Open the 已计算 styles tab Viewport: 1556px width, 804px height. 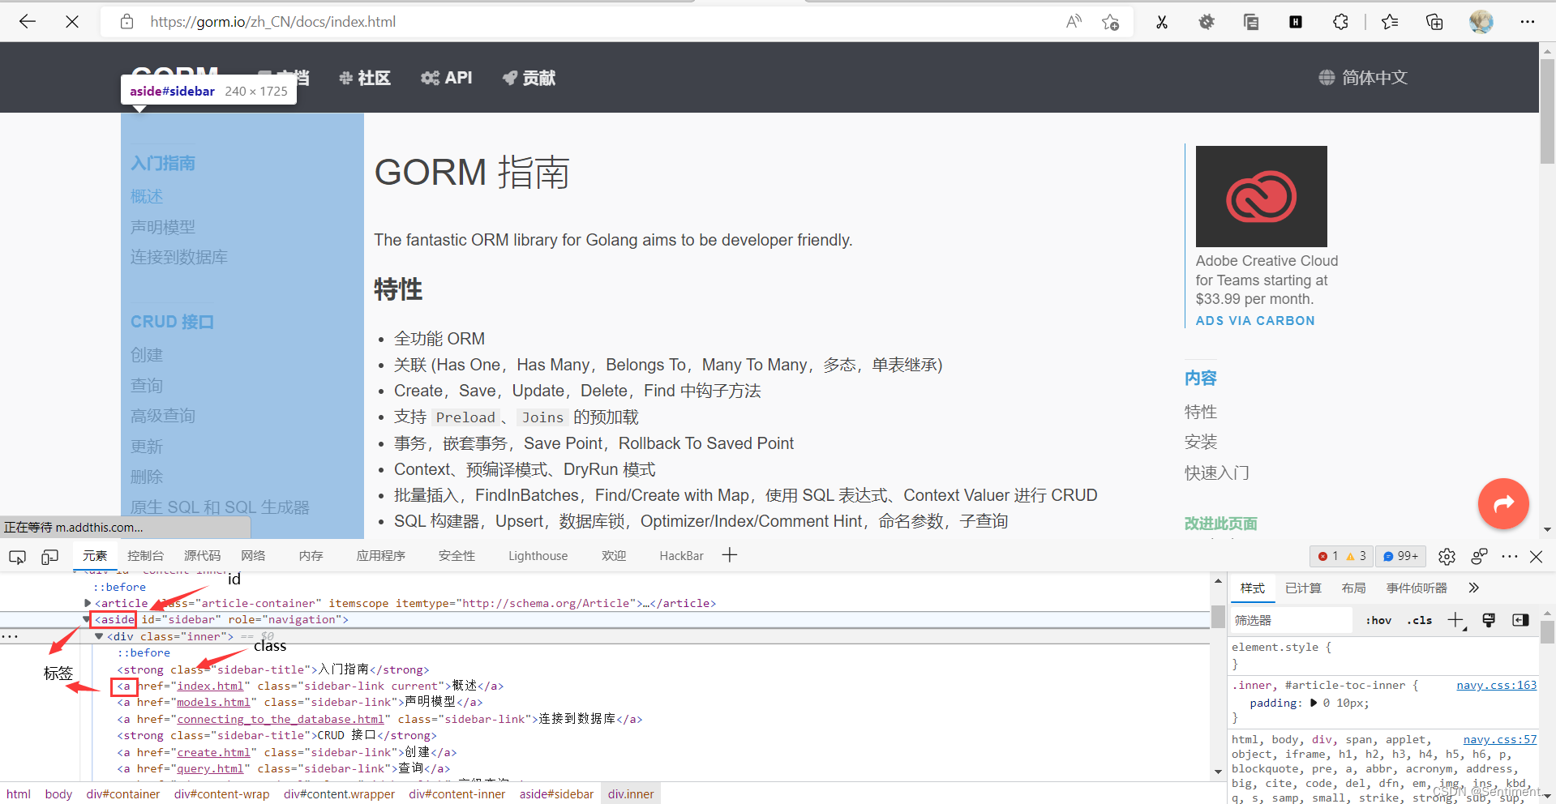point(1302,588)
